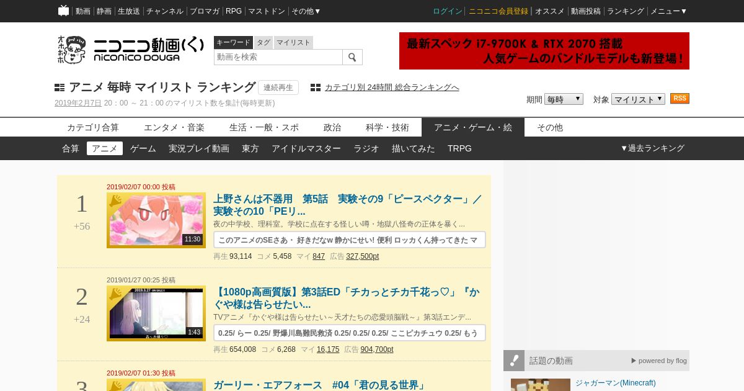Select the 生活・一般・スポ category tab
Viewport: 744px width, 391px height.
[x=264, y=127]
